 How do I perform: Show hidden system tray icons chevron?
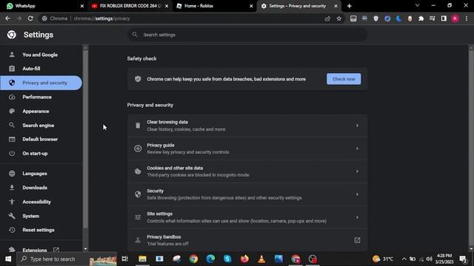coord(404,259)
